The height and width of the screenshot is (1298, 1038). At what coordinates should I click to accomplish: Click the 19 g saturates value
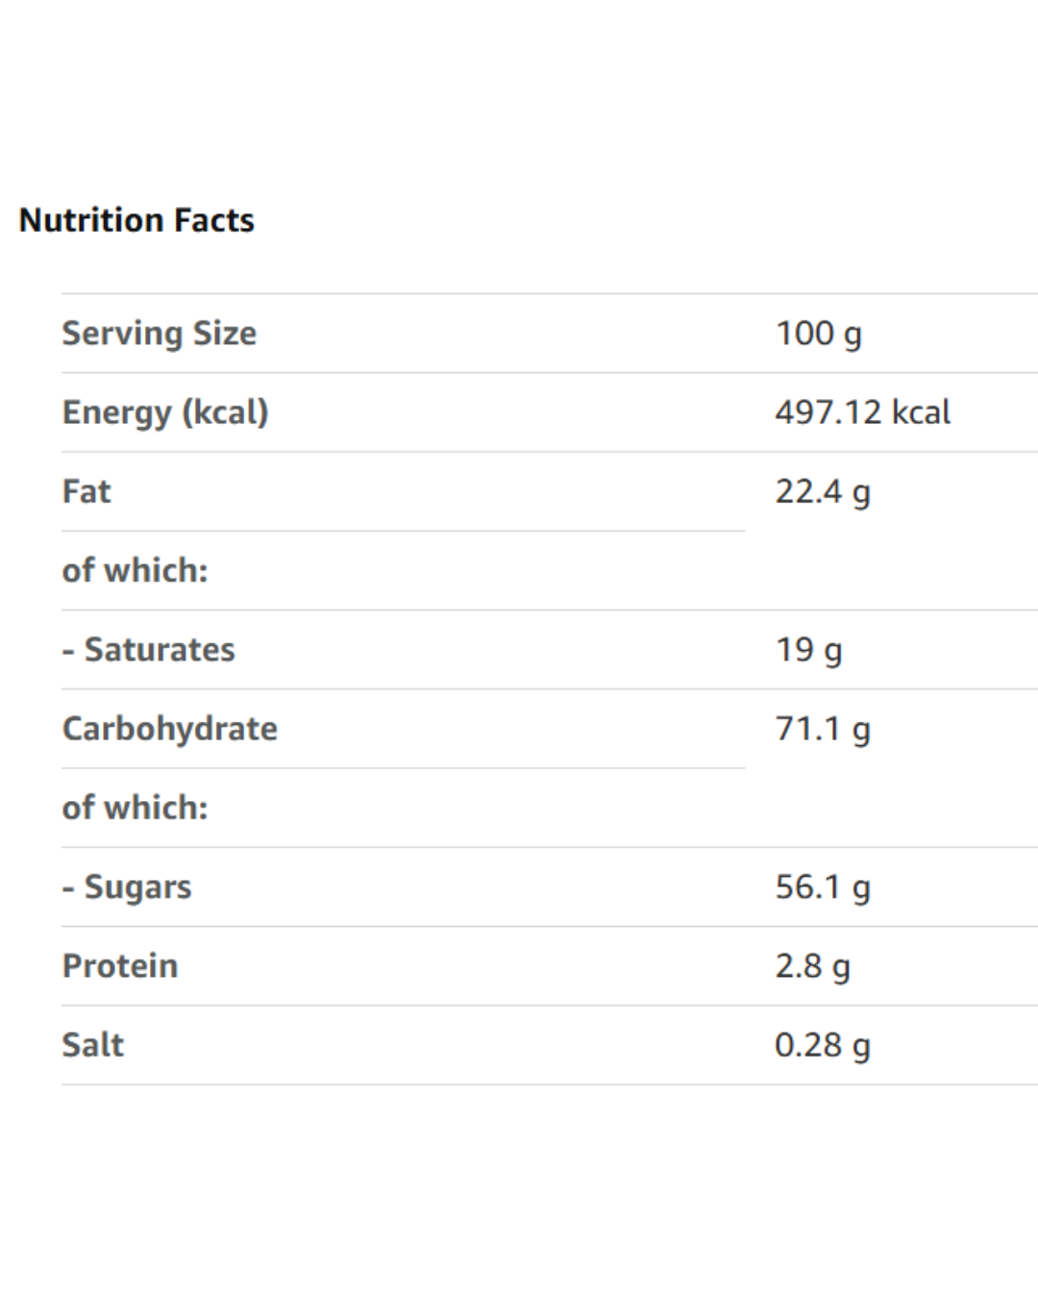(808, 650)
